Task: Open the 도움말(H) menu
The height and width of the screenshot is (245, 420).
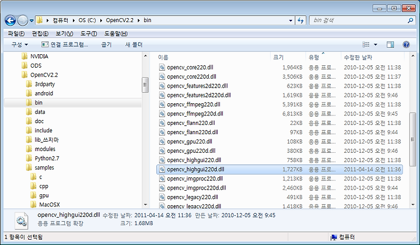Action: pos(116,34)
